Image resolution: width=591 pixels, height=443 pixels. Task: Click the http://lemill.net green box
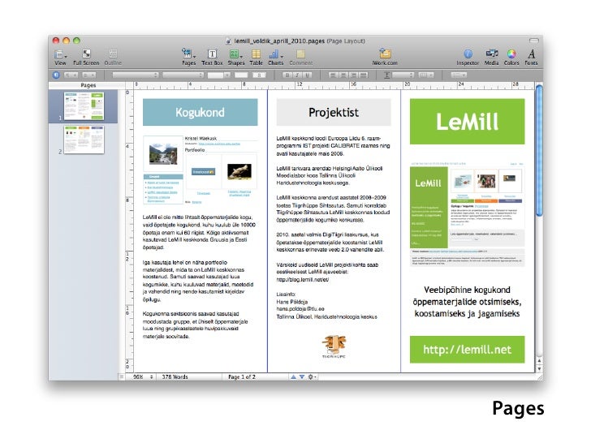tap(467, 350)
